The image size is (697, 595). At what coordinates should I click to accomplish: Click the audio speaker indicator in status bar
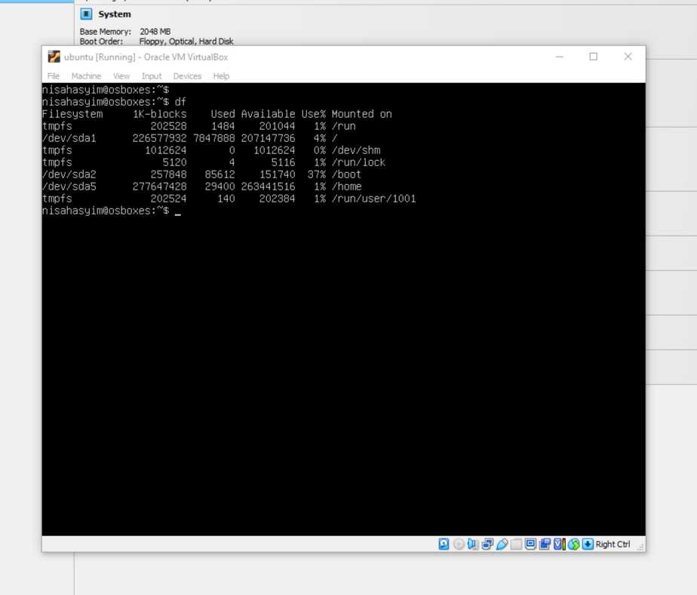(x=472, y=544)
